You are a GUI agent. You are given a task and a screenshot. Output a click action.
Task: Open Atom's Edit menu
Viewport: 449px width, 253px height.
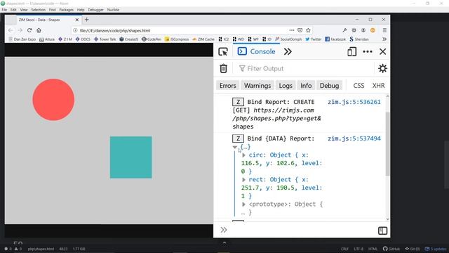(x=13, y=10)
